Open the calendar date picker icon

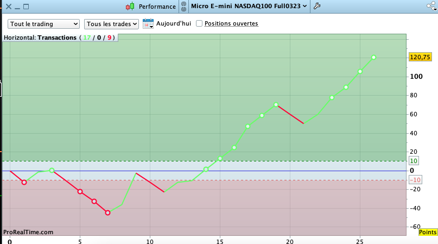click(148, 23)
